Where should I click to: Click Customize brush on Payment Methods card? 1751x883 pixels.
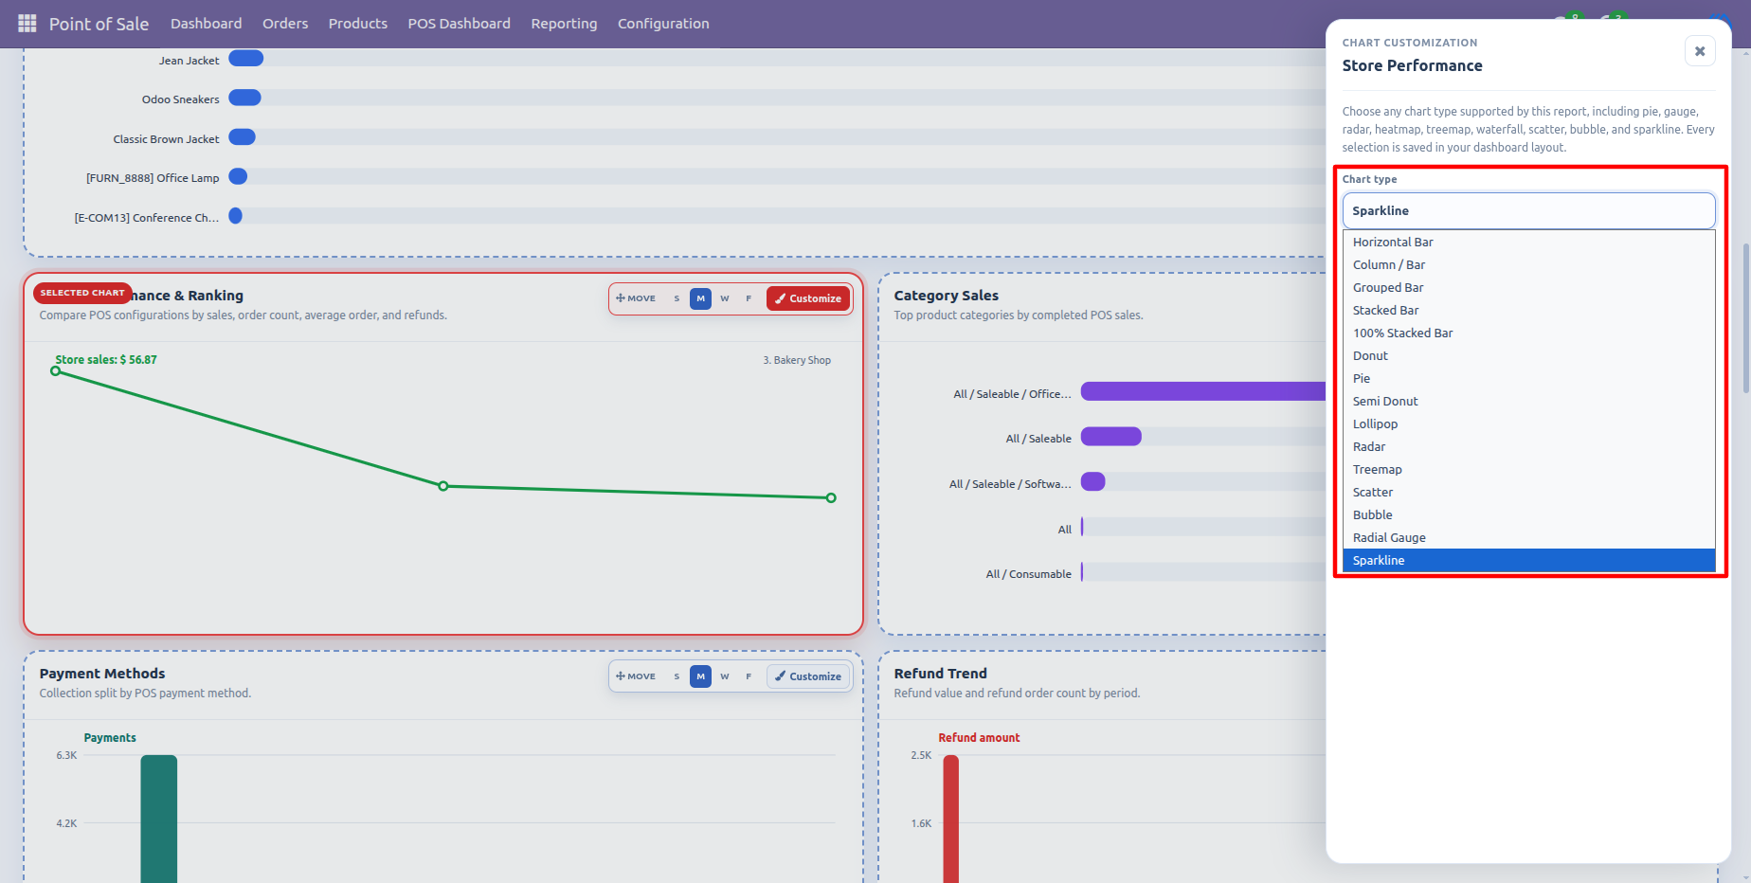(808, 676)
